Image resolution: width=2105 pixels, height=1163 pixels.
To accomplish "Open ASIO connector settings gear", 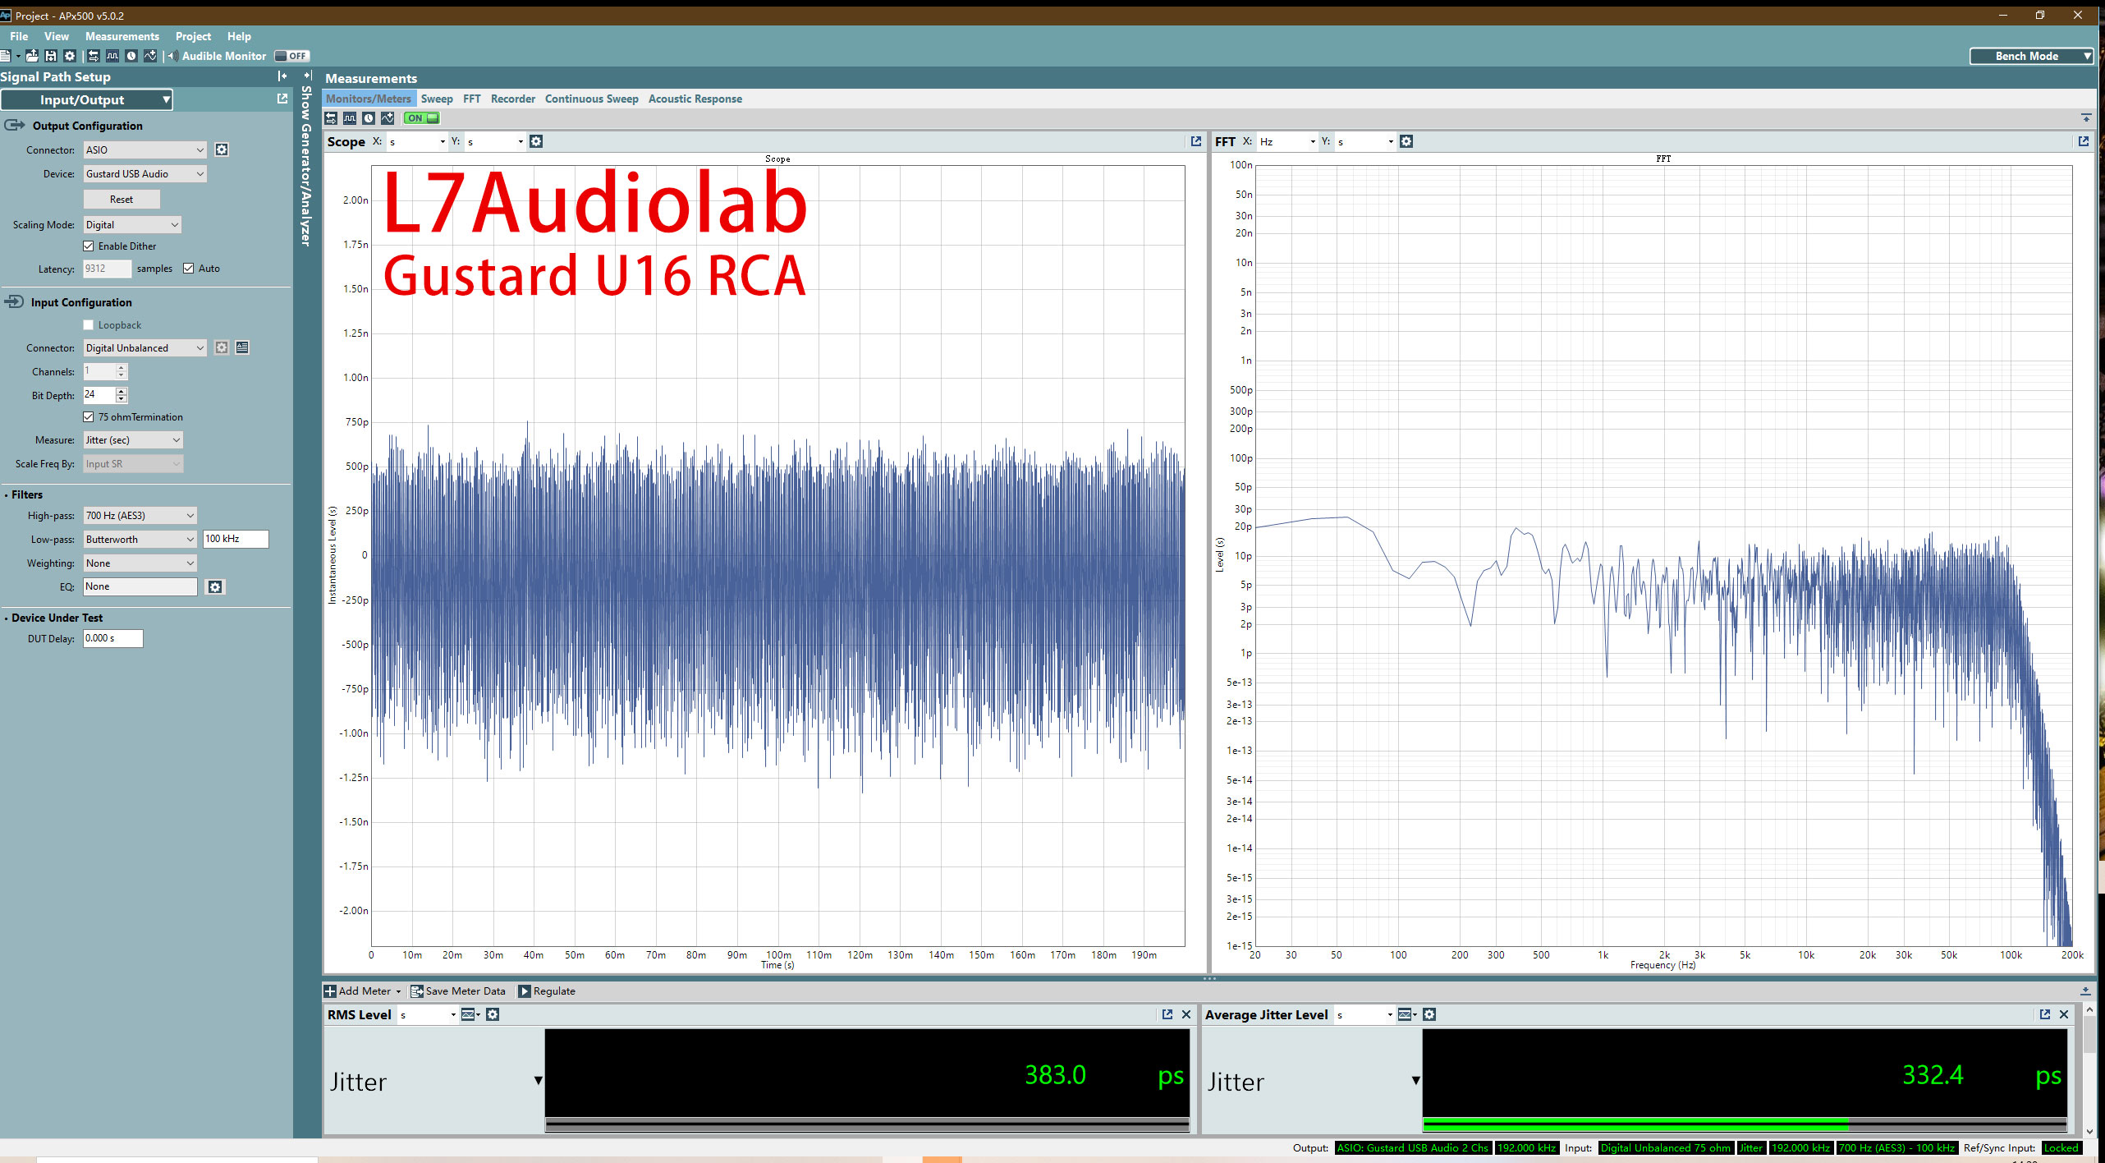I will tap(222, 149).
